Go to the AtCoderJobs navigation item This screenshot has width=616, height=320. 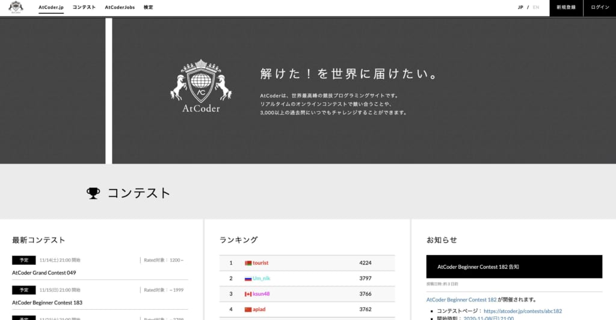(120, 7)
